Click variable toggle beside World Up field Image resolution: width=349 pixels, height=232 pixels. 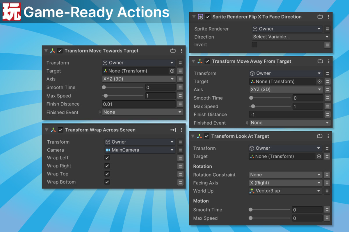tap(327, 191)
